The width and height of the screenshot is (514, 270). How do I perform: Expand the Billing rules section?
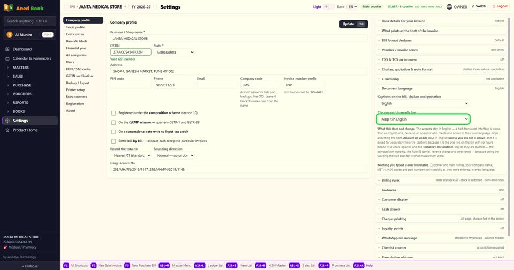(441, 180)
